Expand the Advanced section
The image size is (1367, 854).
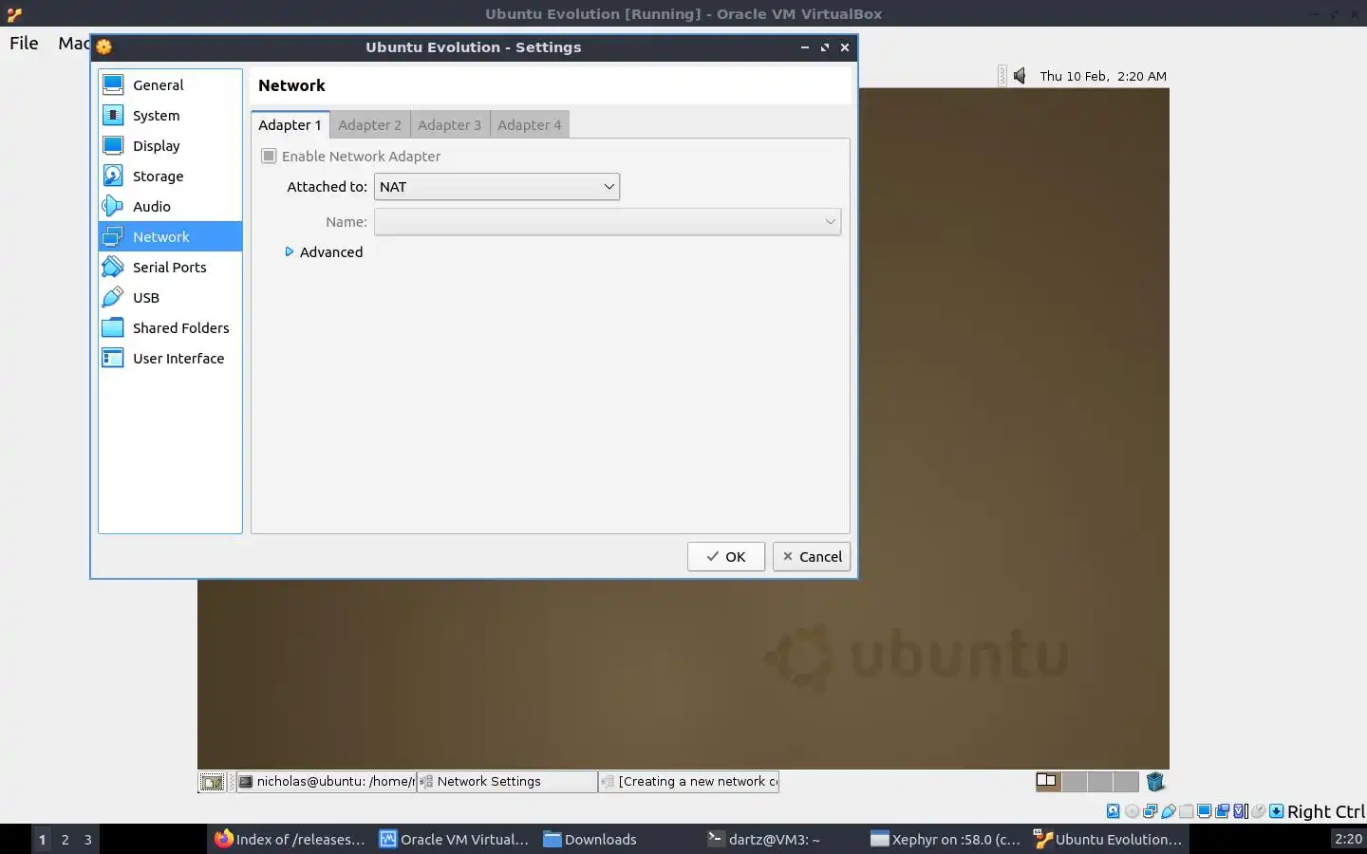click(x=324, y=252)
